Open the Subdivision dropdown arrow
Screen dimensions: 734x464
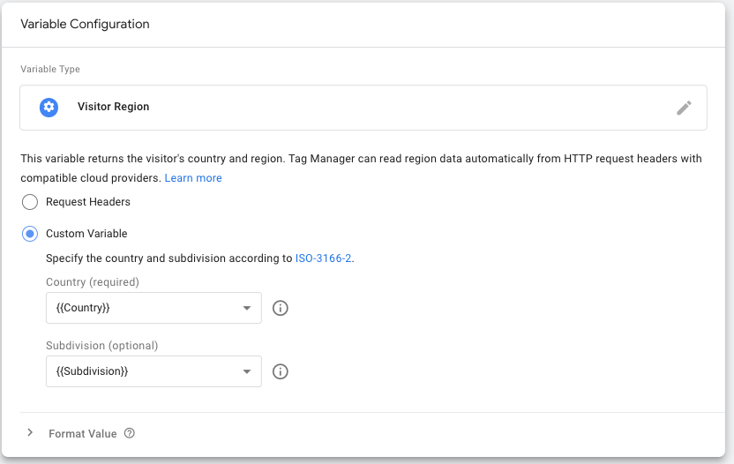pyautogui.click(x=247, y=371)
